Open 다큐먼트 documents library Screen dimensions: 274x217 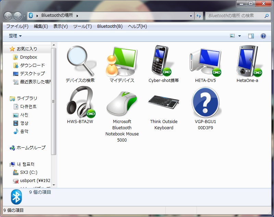[x=25, y=107]
